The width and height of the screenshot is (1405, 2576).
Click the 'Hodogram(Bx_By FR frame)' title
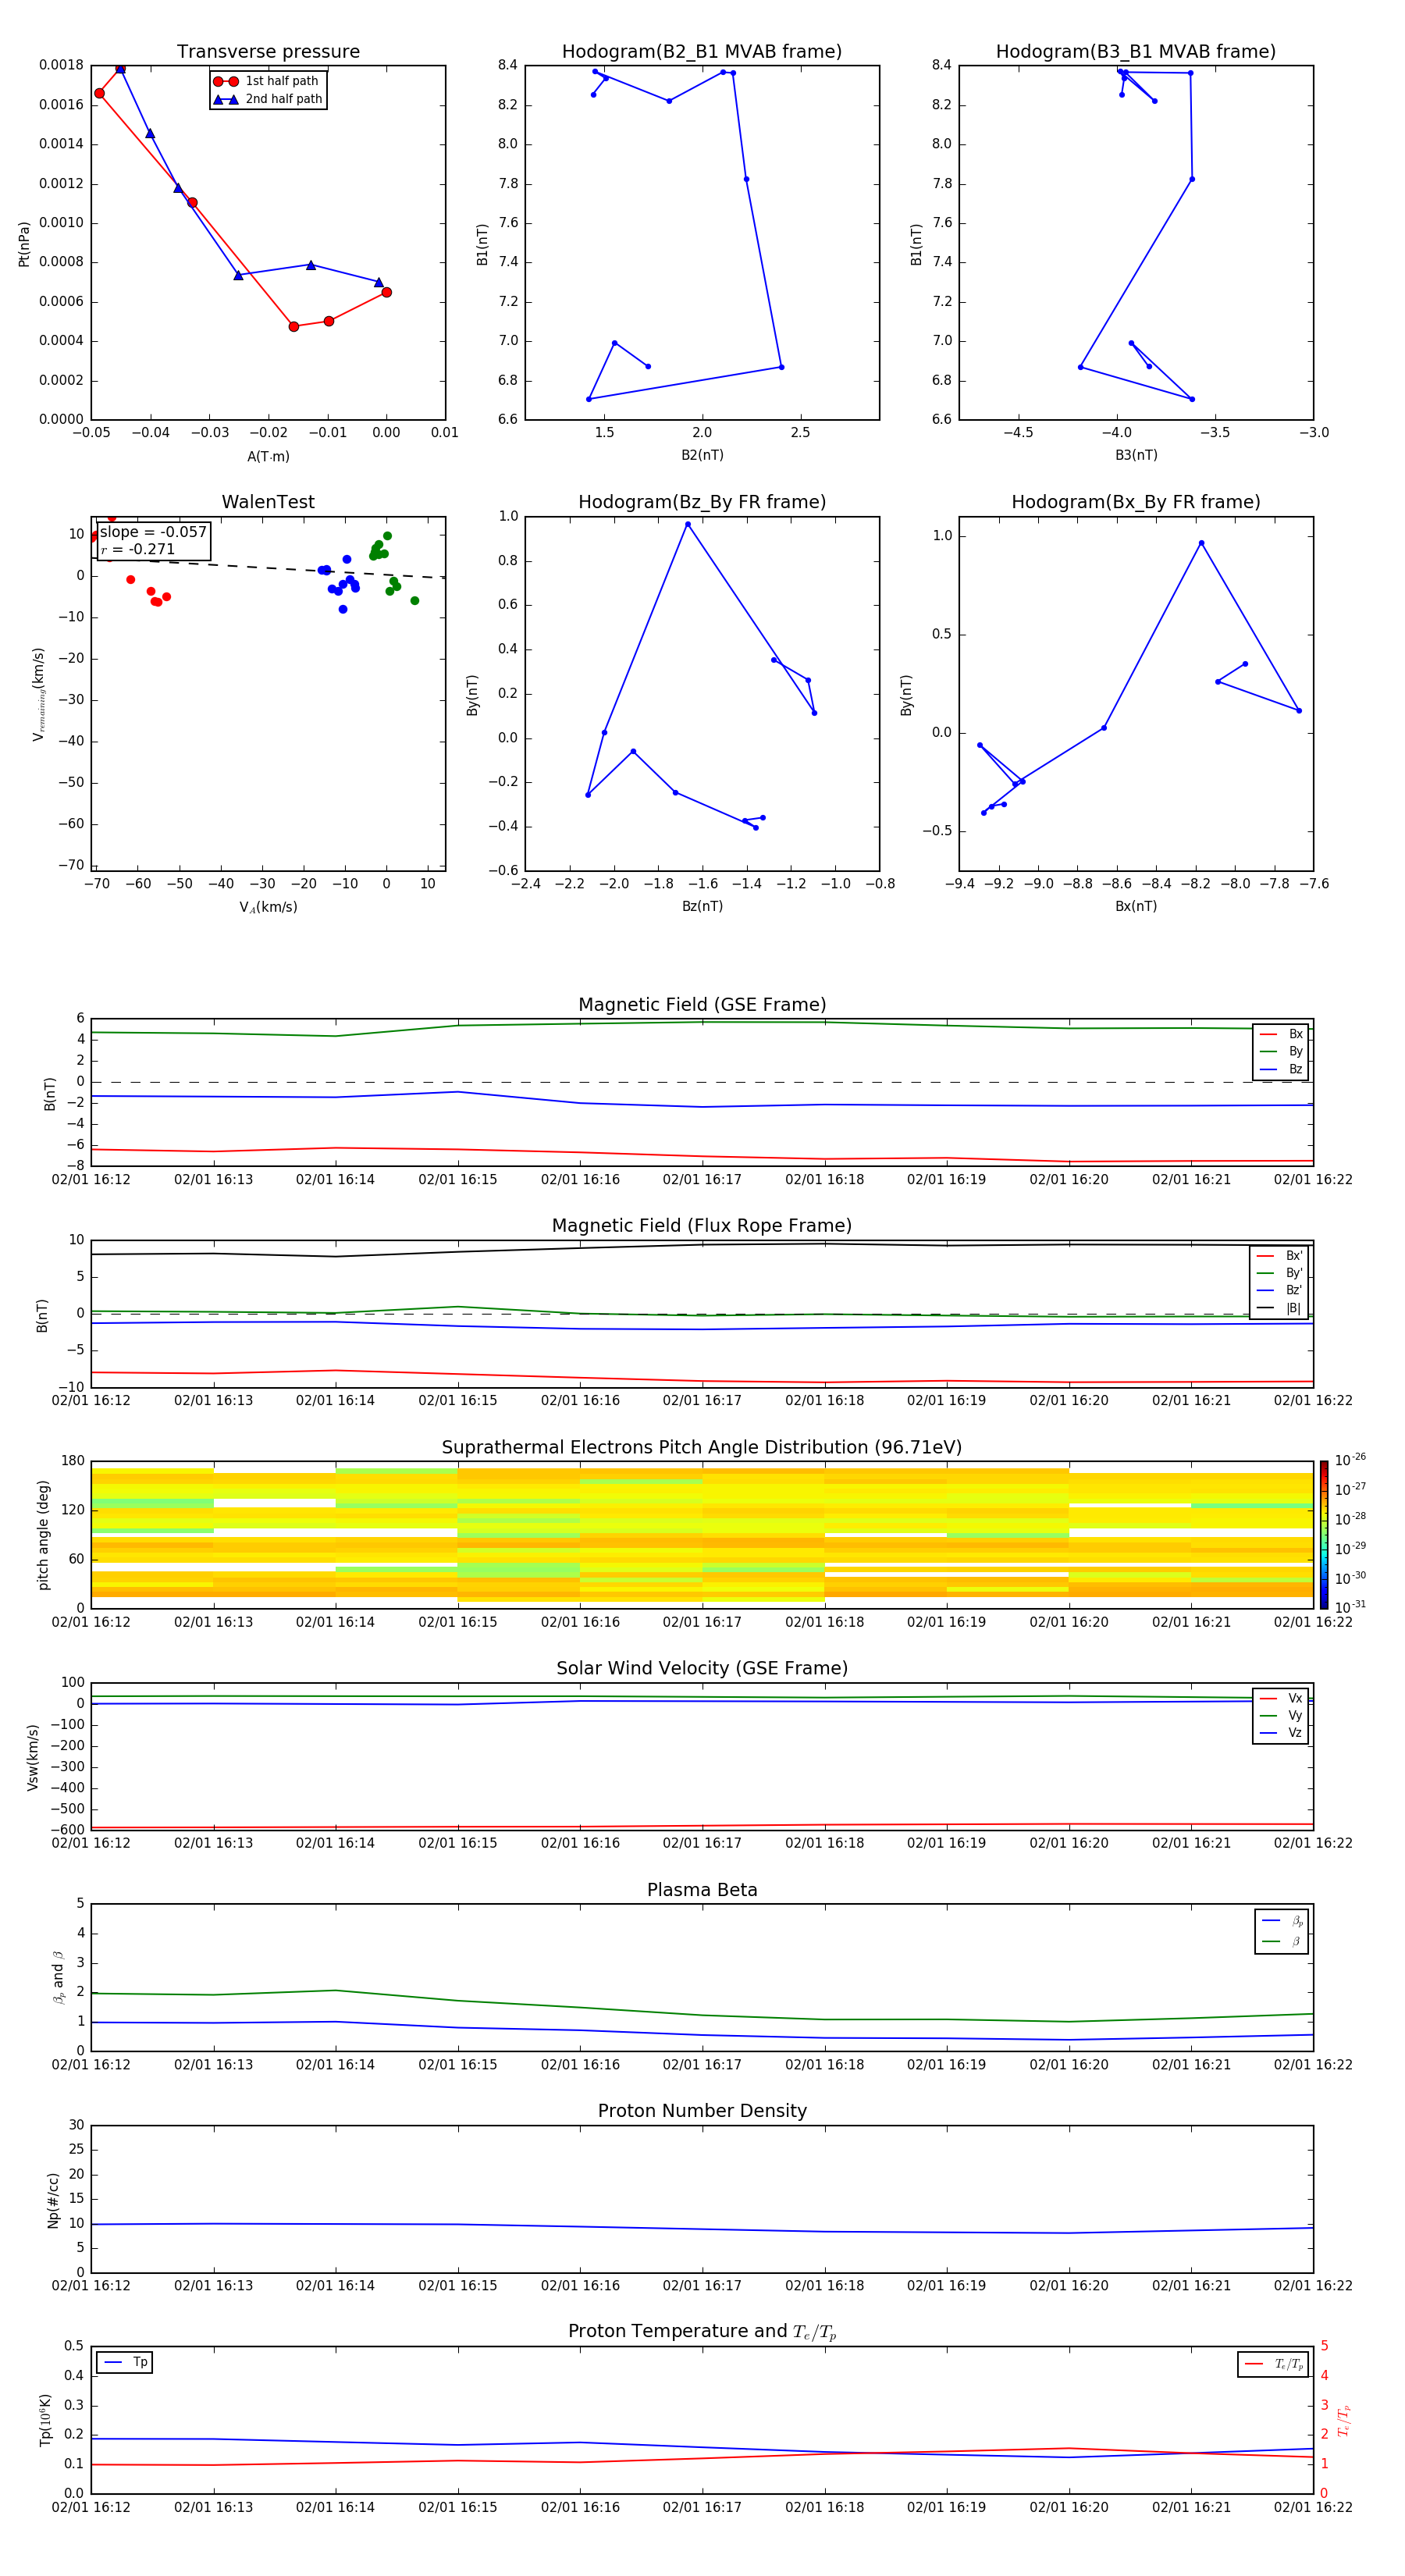[x=1136, y=502]
